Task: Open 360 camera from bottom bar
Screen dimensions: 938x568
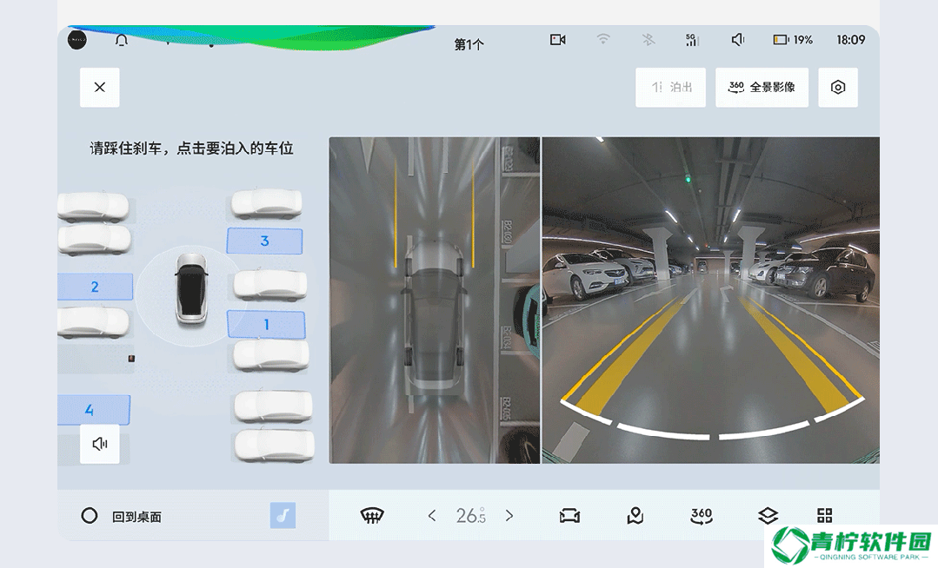Action: point(701,515)
